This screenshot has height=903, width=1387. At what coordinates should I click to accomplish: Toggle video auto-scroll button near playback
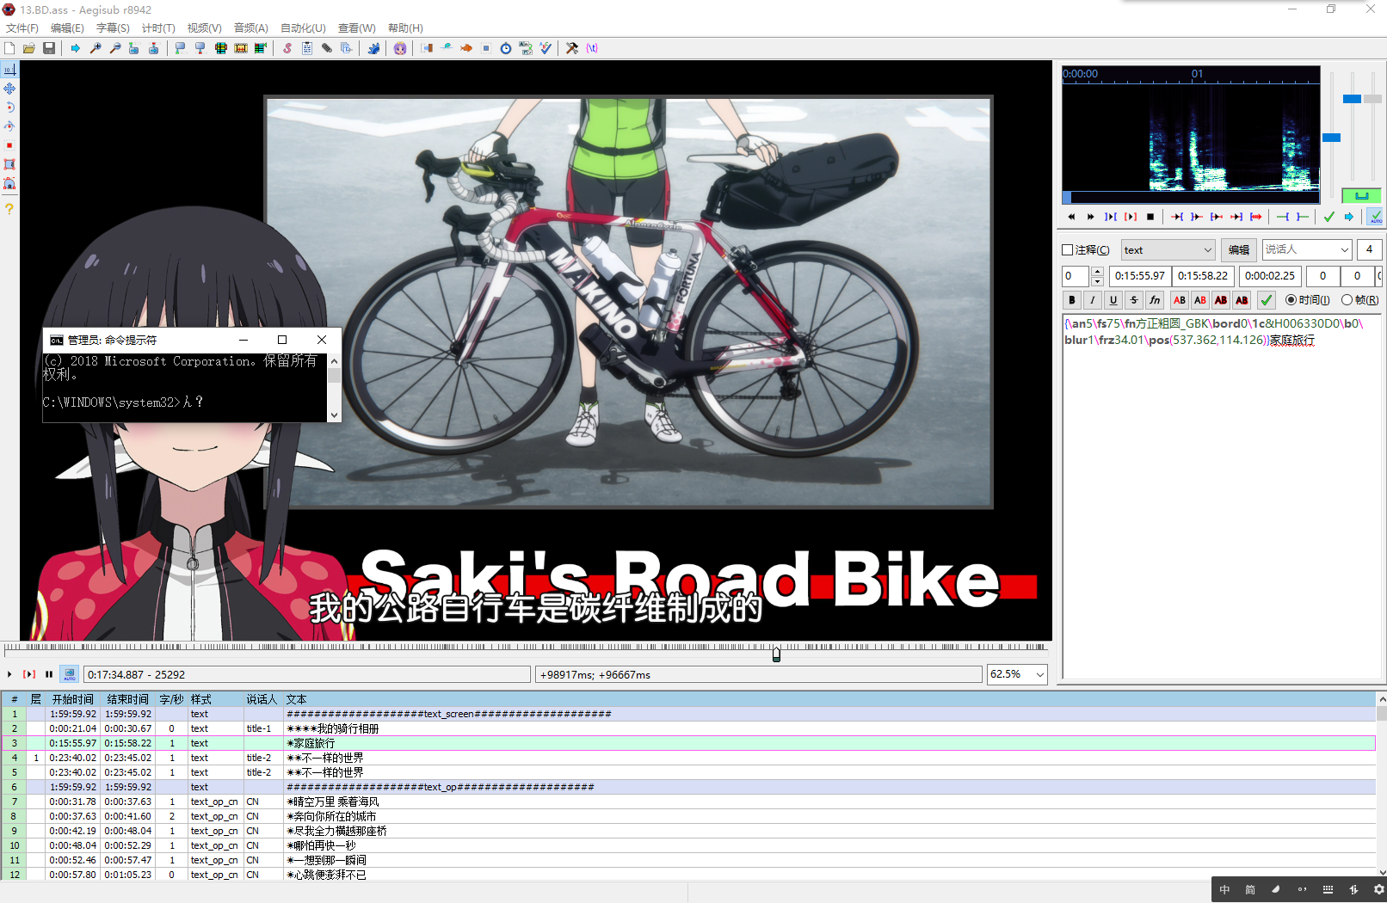tap(70, 674)
